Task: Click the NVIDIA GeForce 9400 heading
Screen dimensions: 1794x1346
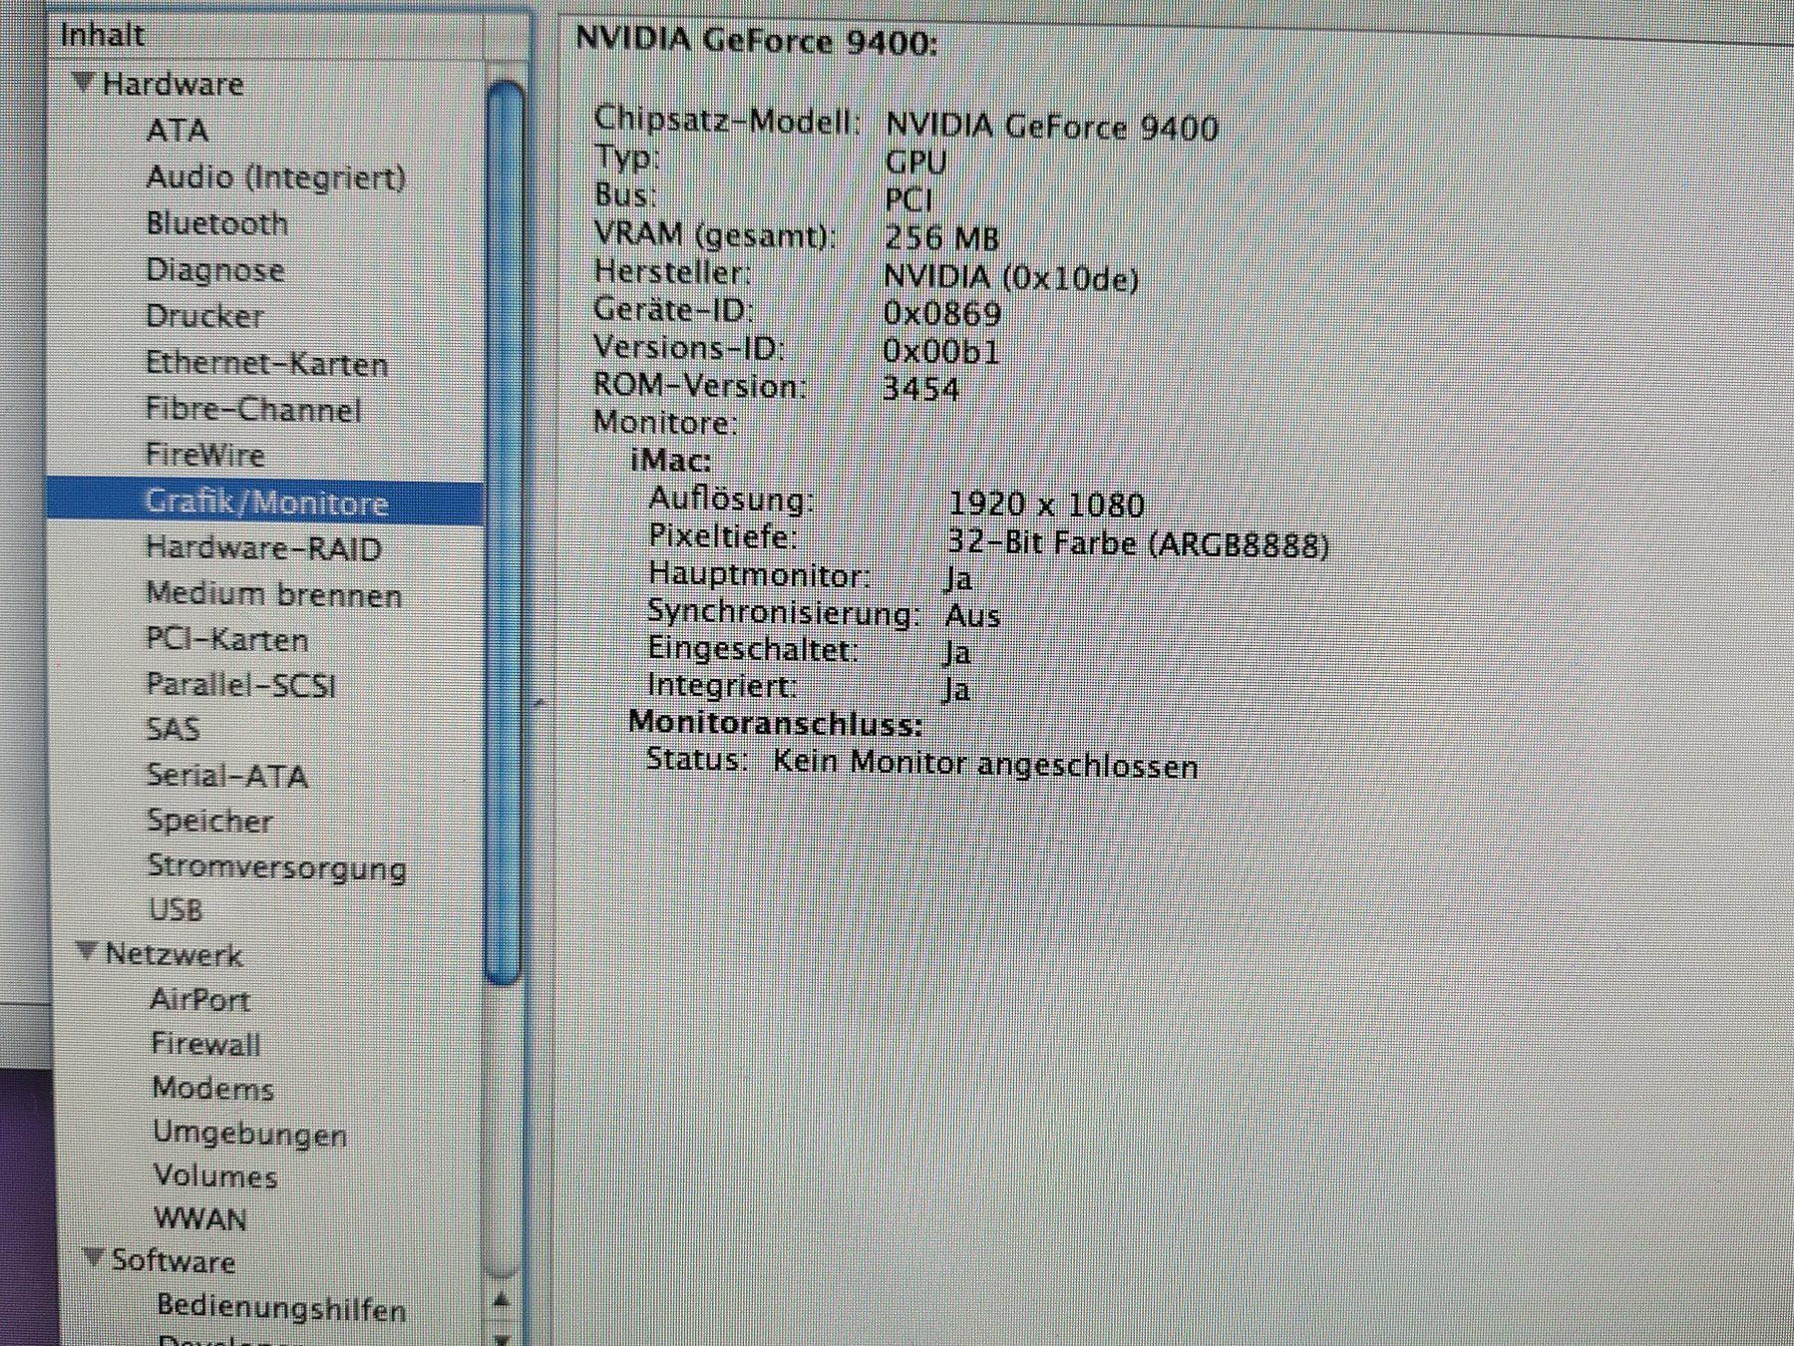Action: [x=757, y=41]
